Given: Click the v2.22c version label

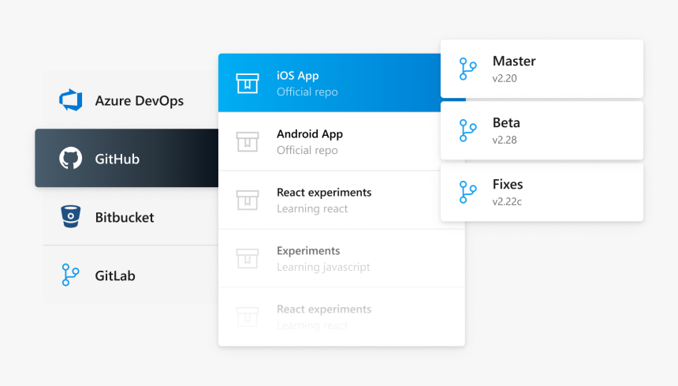Looking at the screenshot, I should (507, 201).
